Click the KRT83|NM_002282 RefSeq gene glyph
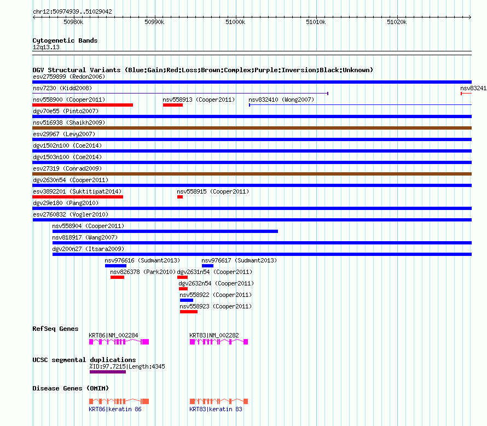 (x=219, y=342)
